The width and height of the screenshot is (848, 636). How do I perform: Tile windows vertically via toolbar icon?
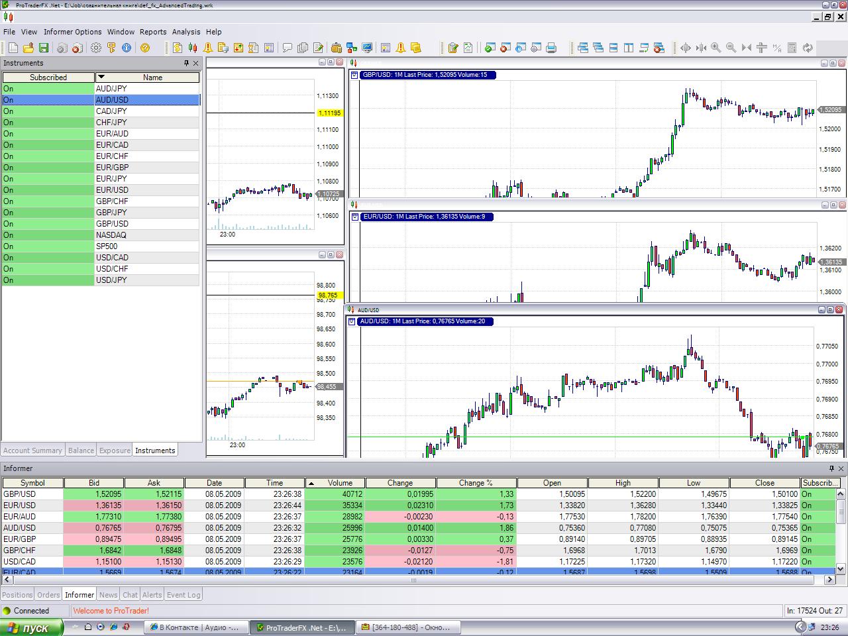(x=629, y=48)
